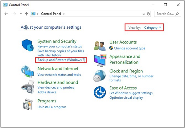Open the View by Category dropdown
The width and height of the screenshot is (185, 128).
152,28
